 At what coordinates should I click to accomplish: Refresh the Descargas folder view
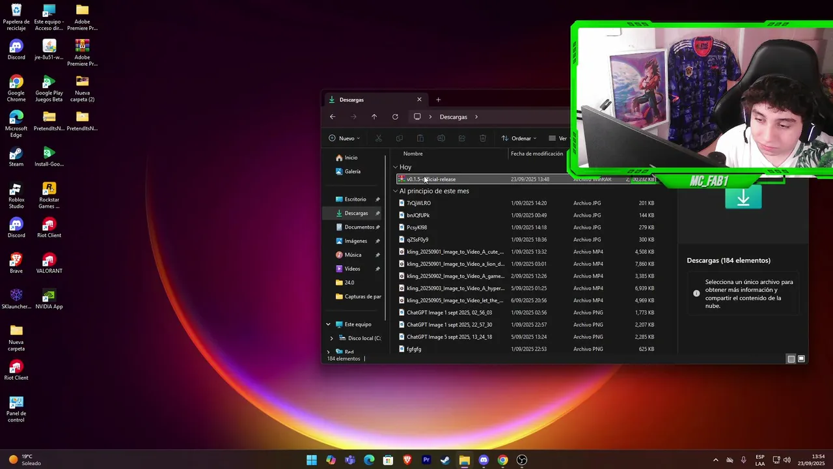point(395,117)
